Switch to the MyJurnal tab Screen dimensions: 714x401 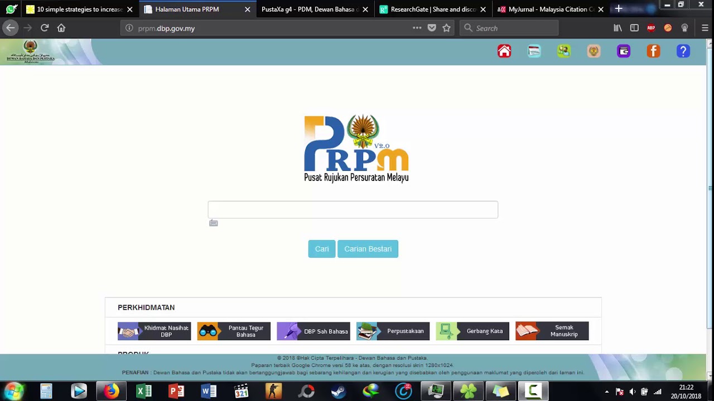[x=551, y=9]
